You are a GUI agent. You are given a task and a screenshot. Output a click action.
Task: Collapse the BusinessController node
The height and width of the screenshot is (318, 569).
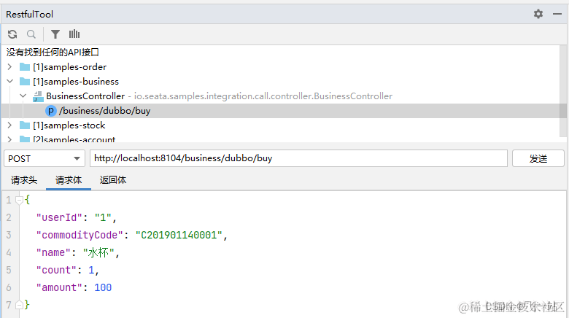click(23, 96)
